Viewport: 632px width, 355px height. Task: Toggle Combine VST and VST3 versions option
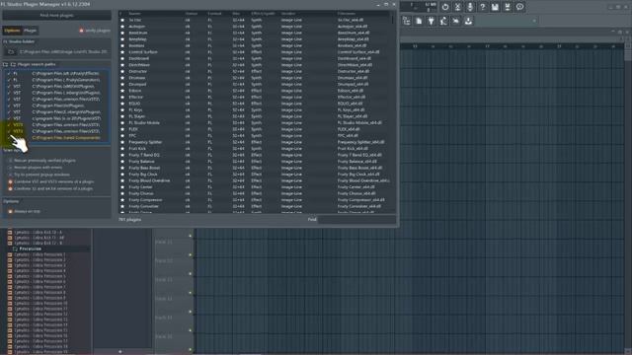click(x=51, y=181)
